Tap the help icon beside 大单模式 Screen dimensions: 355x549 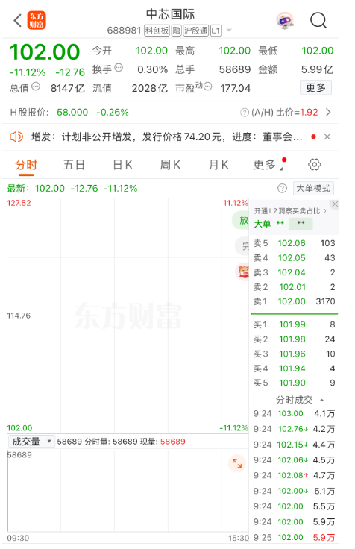(282, 189)
